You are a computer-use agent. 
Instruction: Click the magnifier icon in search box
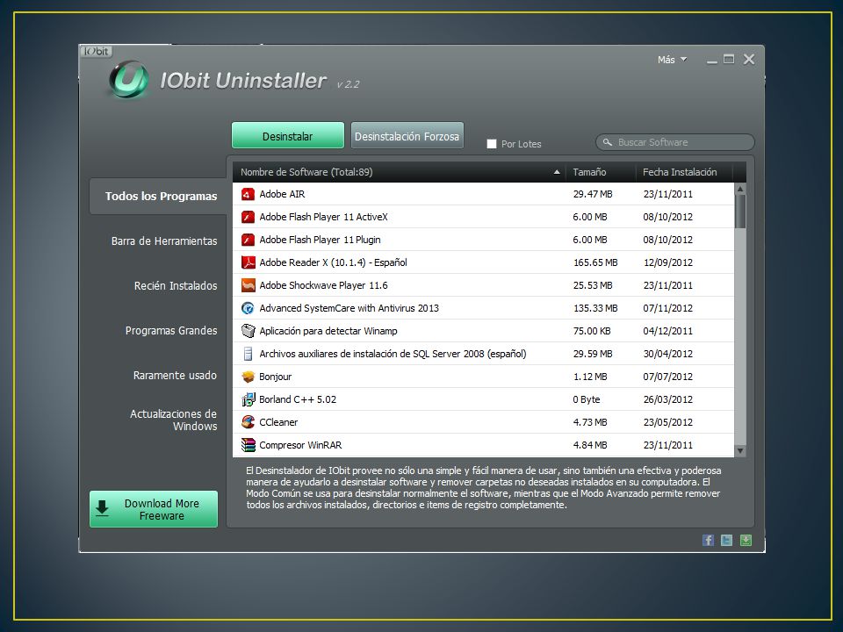[608, 142]
